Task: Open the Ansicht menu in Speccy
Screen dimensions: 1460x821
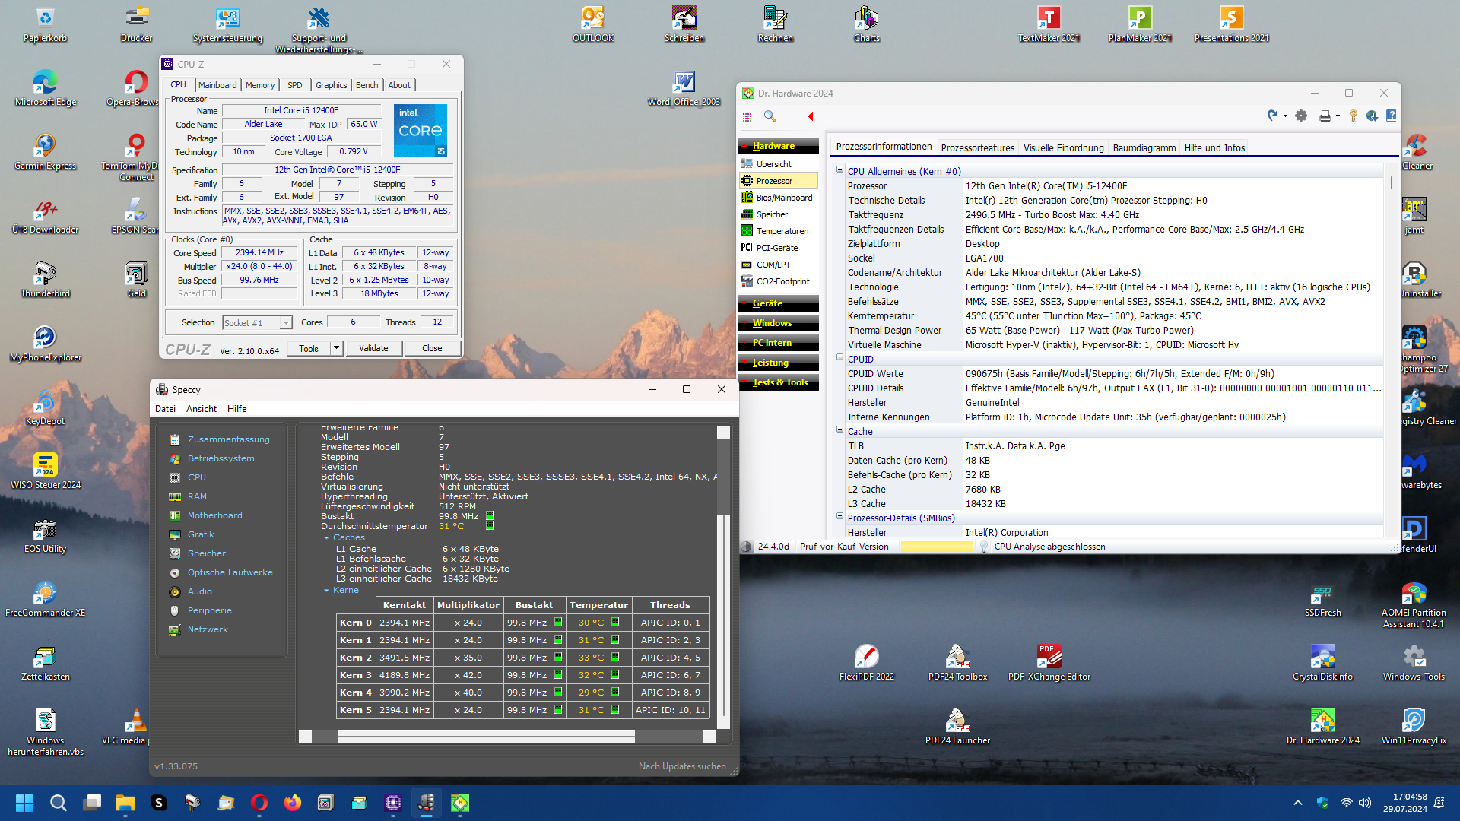Action: pos(202,409)
